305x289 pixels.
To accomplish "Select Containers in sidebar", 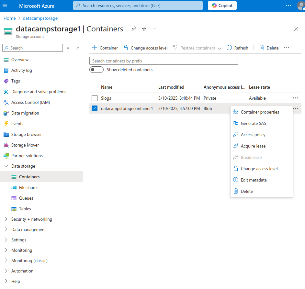I will tap(41, 177).
